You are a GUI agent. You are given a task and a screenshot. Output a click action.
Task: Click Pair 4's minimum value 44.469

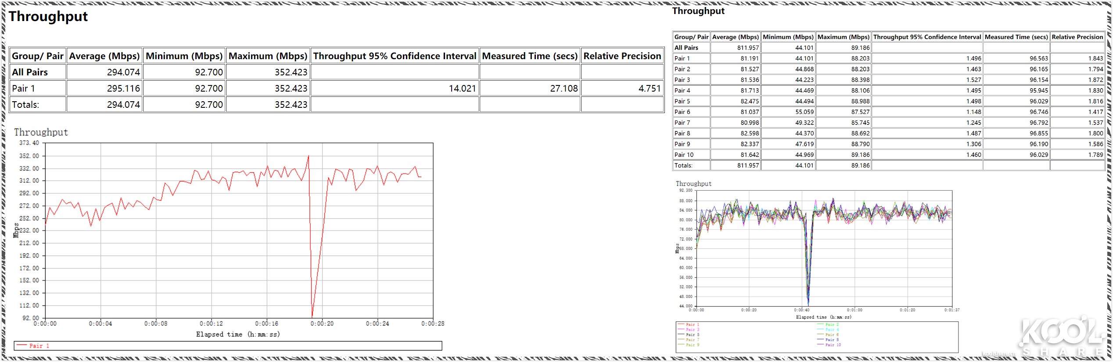point(804,91)
